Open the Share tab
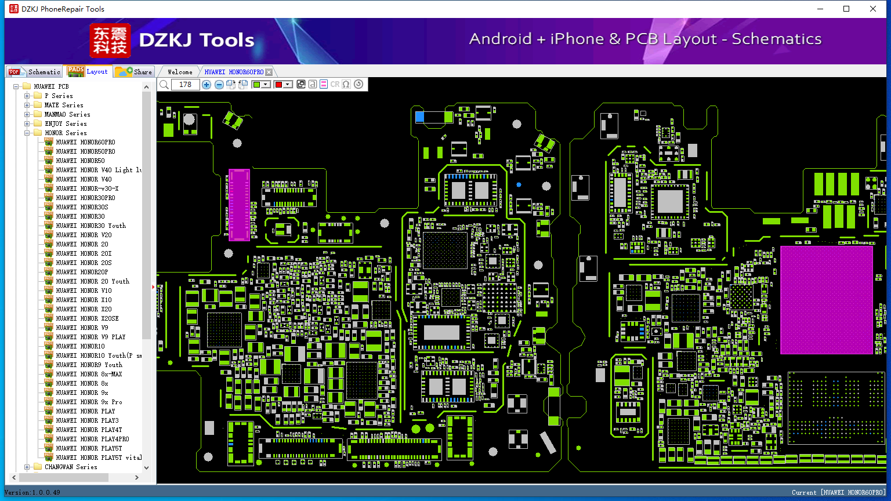 tap(133, 72)
